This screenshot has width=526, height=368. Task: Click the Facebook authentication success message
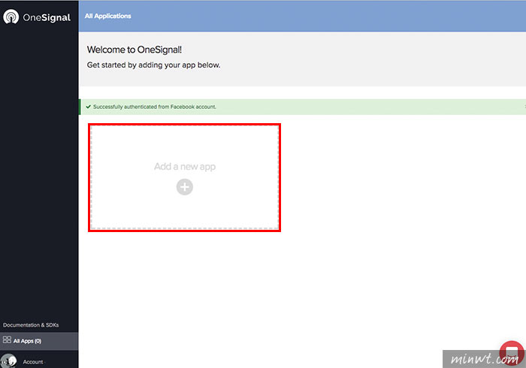point(155,107)
